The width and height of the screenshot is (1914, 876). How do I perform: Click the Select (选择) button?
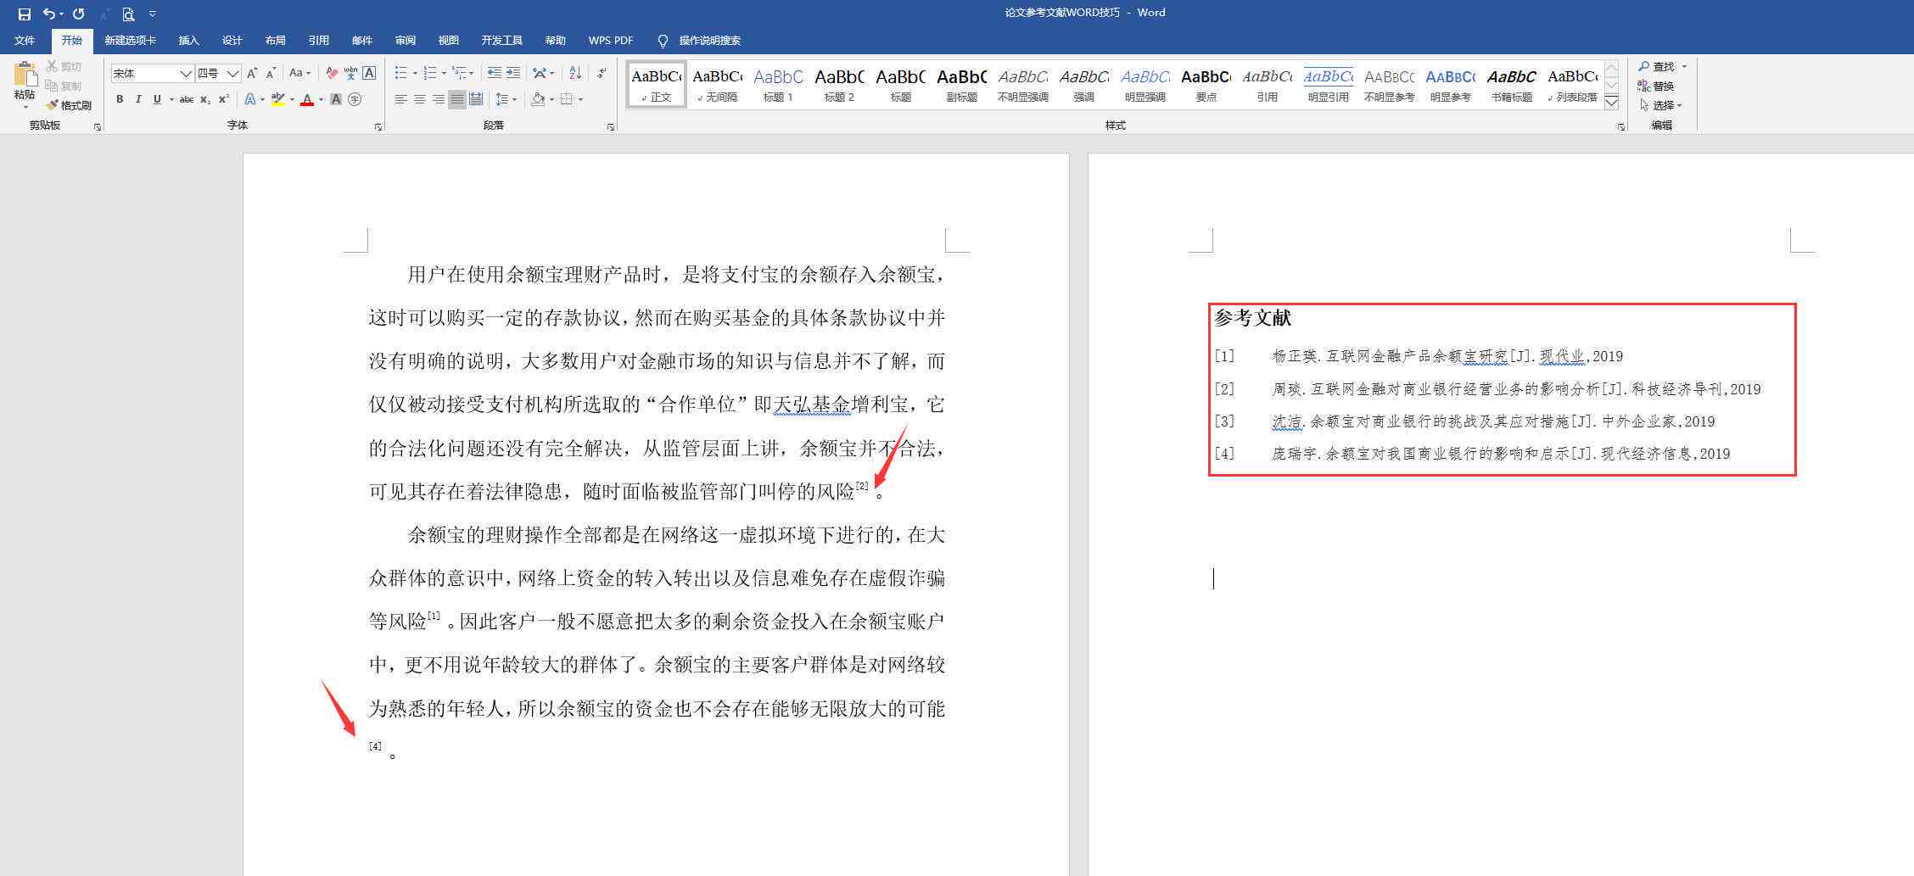click(1660, 105)
